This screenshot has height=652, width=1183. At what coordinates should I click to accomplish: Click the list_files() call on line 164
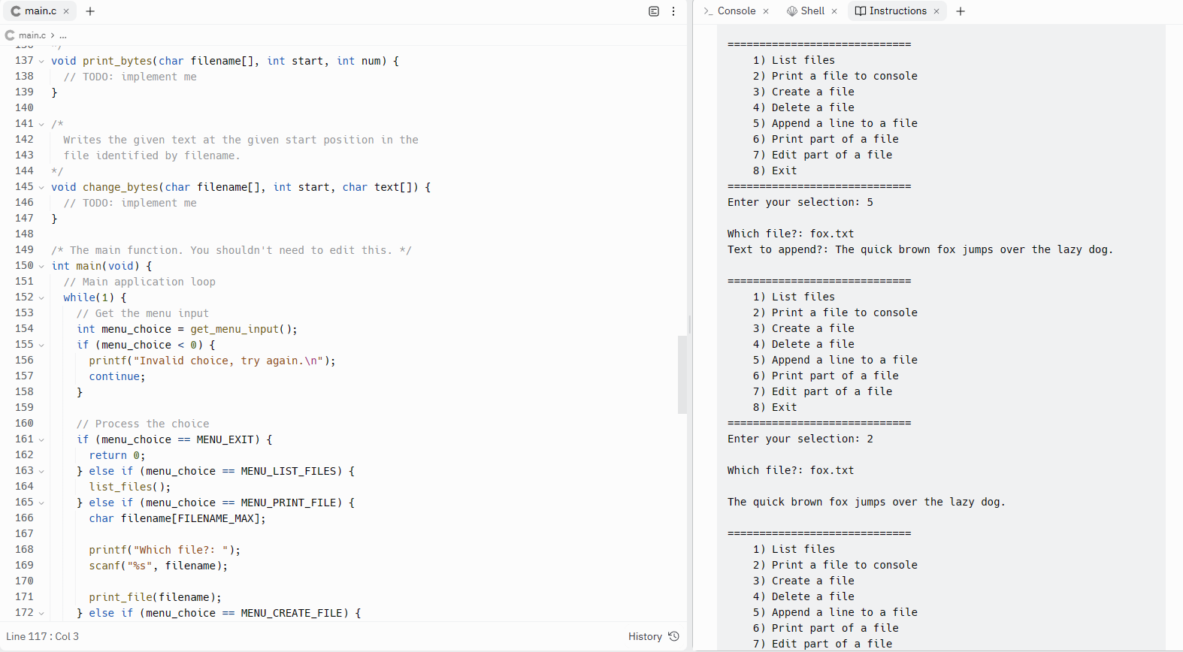point(130,487)
